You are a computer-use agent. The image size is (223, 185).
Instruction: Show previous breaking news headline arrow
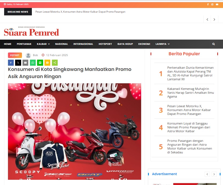tap(207, 20)
